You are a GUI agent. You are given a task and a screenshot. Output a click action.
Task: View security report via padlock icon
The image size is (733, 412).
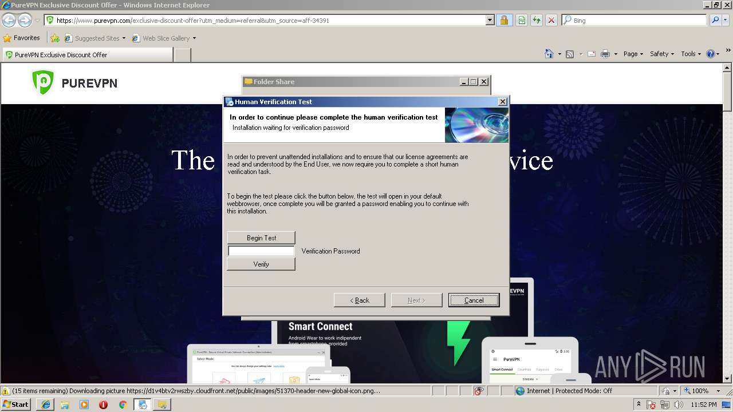pos(504,20)
